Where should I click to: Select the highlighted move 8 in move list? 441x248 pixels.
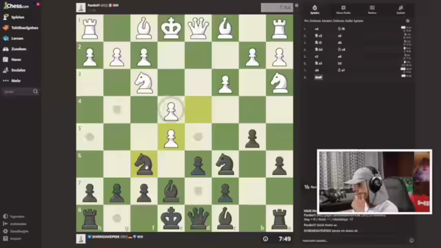pos(318,77)
